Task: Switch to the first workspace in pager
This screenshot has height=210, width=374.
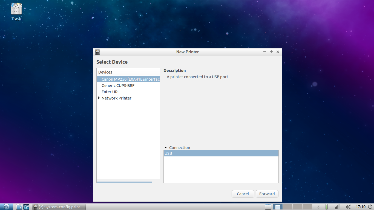Action: 278,207
